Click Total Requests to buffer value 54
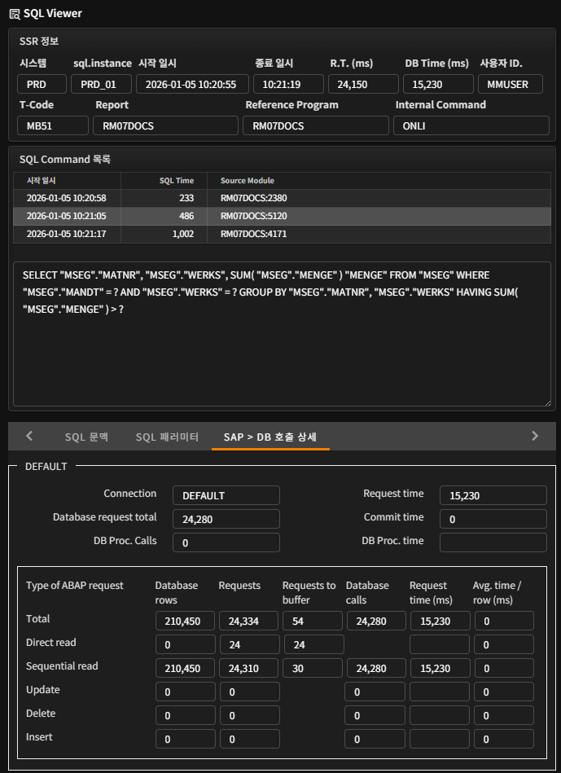 [313, 621]
